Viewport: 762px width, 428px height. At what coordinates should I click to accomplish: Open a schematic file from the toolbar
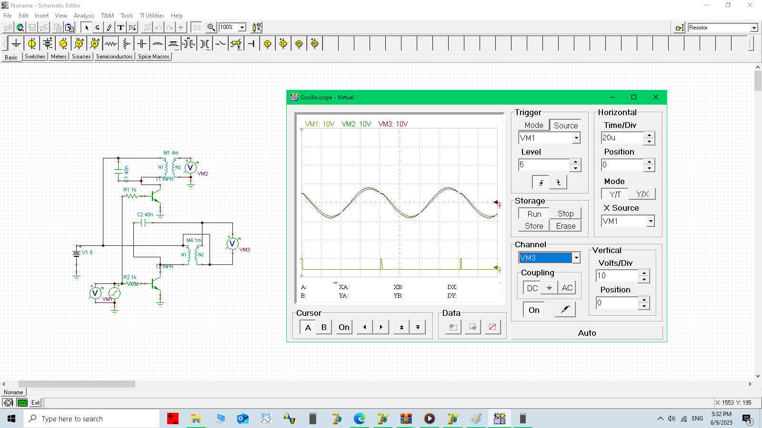[x=8, y=28]
